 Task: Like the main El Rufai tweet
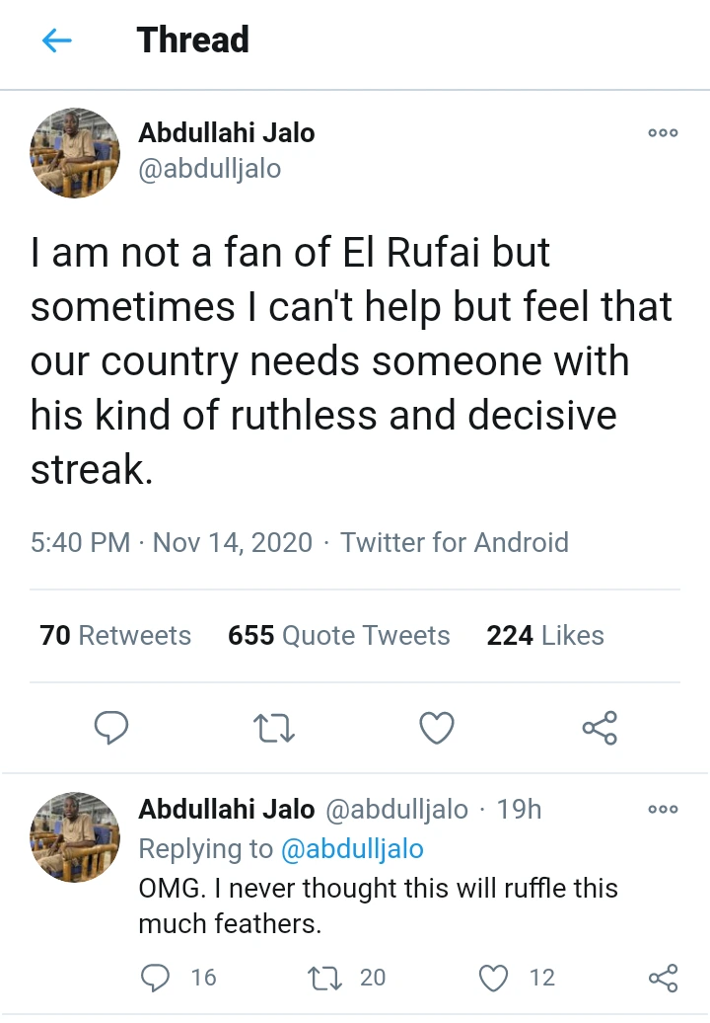click(x=437, y=729)
